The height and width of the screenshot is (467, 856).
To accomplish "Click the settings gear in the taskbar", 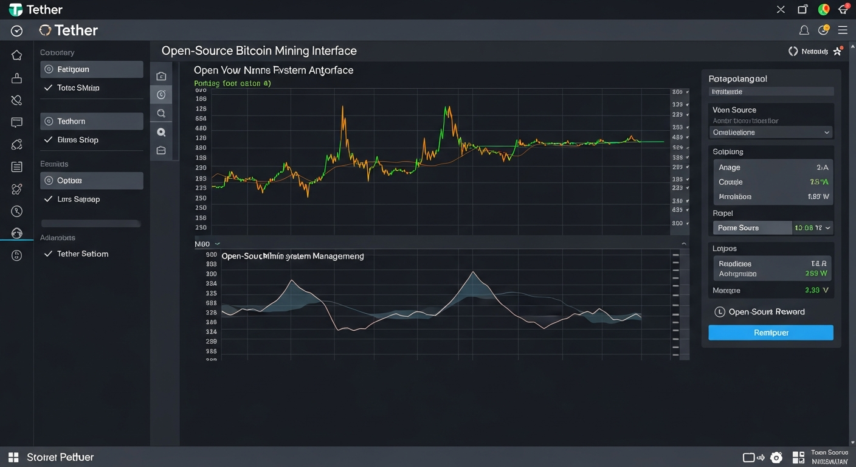I will (776, 458).
